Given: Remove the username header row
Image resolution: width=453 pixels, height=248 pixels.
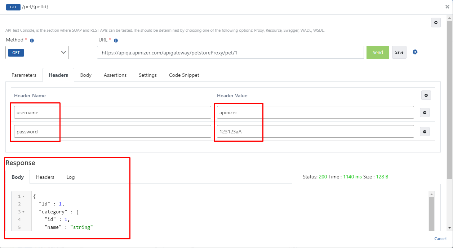Looking at the screenshot, I should pos(424,112).
